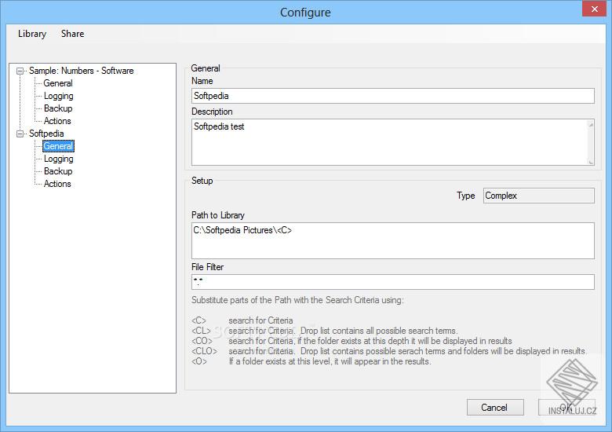Click inside the Description text box

tap(388, 142)
